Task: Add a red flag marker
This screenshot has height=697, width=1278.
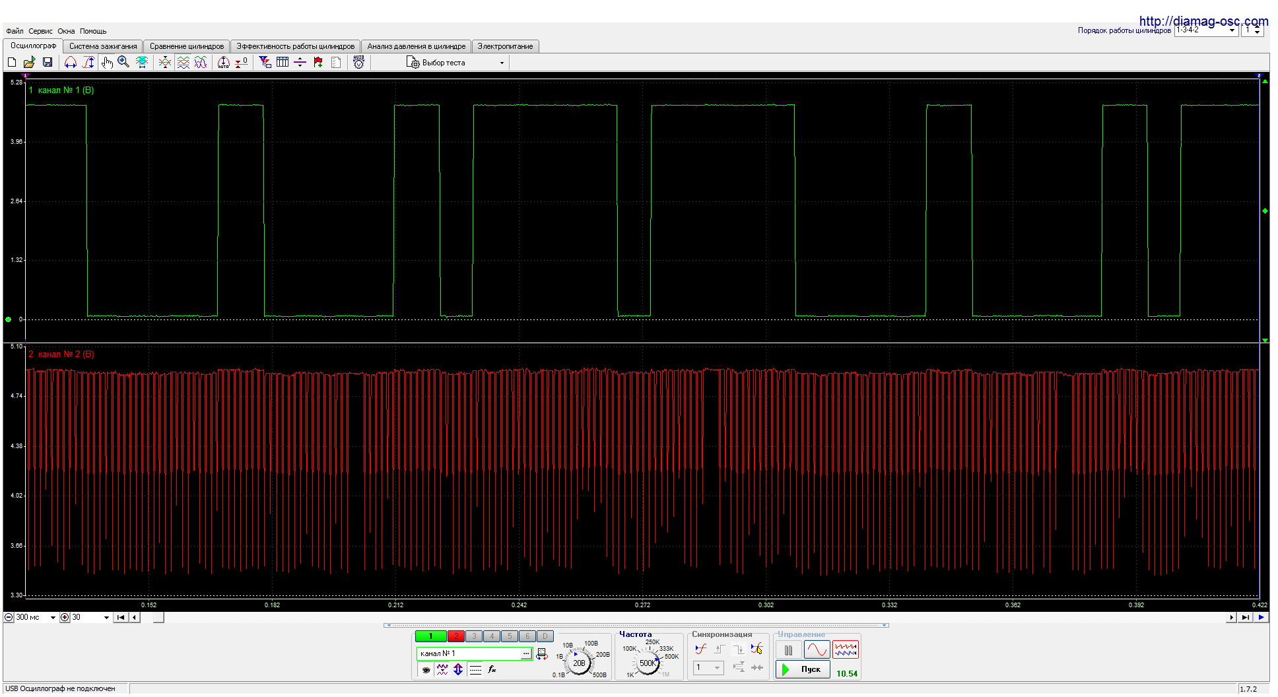Action: 318,62
